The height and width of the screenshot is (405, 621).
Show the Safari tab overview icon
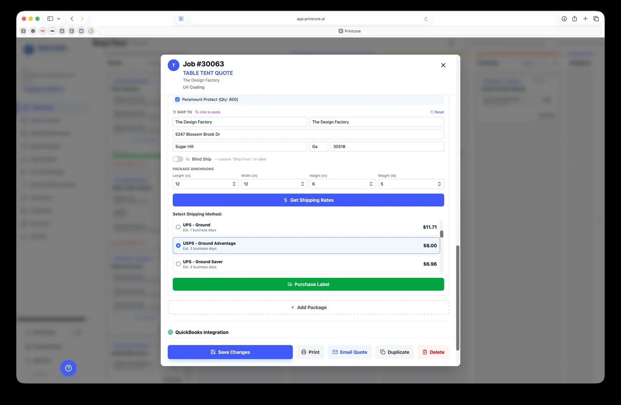pos(596,19)
